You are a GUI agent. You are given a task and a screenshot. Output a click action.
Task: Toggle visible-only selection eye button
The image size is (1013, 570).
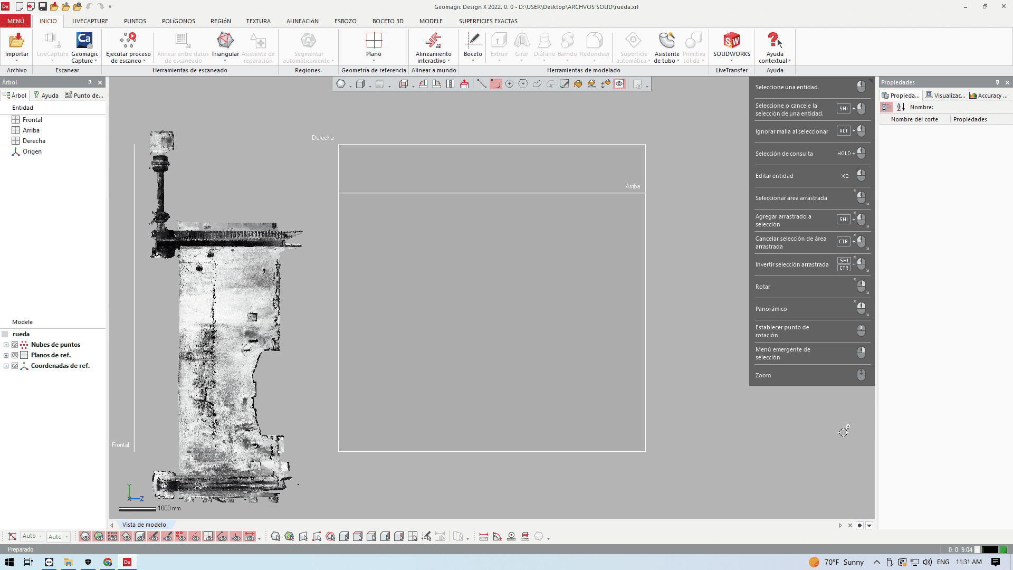click(619, 84)
